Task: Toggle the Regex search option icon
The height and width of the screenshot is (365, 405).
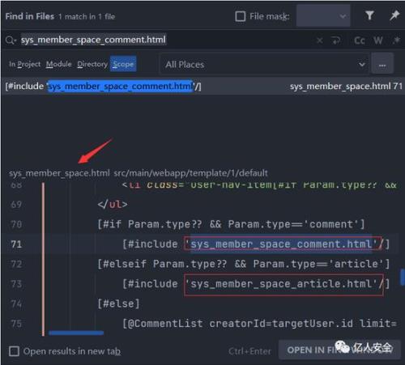Action: click(x=396, y=40)
